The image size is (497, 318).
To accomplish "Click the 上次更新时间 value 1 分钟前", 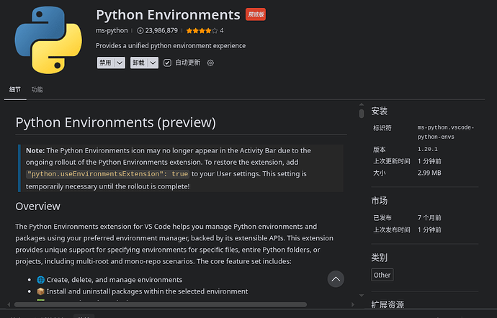I will click(x=429, y=161).
